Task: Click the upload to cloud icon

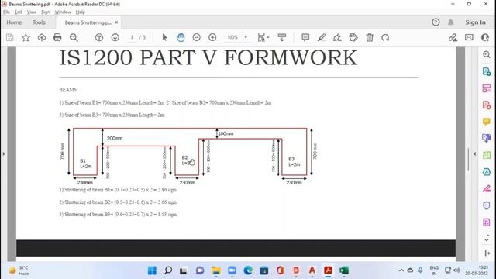Action: click(x=41, y=37)
